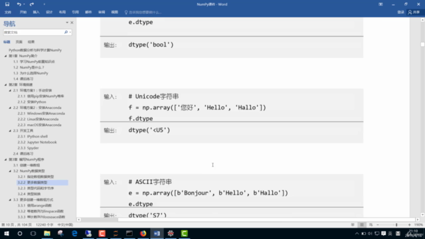The image size is (425, 239).
Task: Jump to heading 2.2.2 Linux安装Anaconda
Action: coord(38,119)
